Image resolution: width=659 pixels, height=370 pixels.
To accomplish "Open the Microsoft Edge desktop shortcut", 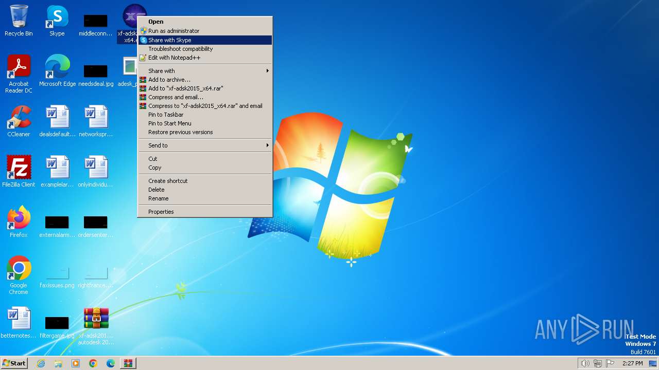I will coord(57,71).
